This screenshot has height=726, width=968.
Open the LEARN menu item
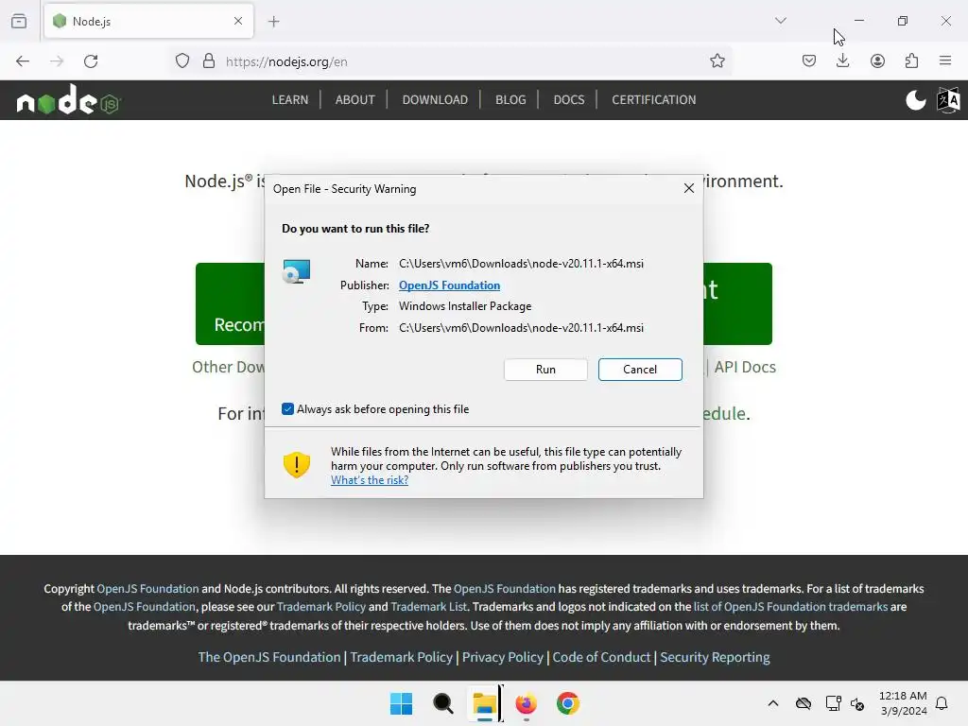pos(289,100)
